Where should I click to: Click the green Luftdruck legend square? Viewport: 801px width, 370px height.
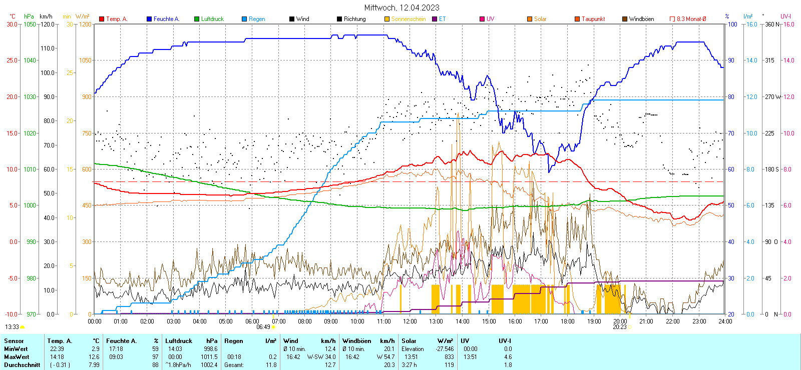[x=197, y=19]
